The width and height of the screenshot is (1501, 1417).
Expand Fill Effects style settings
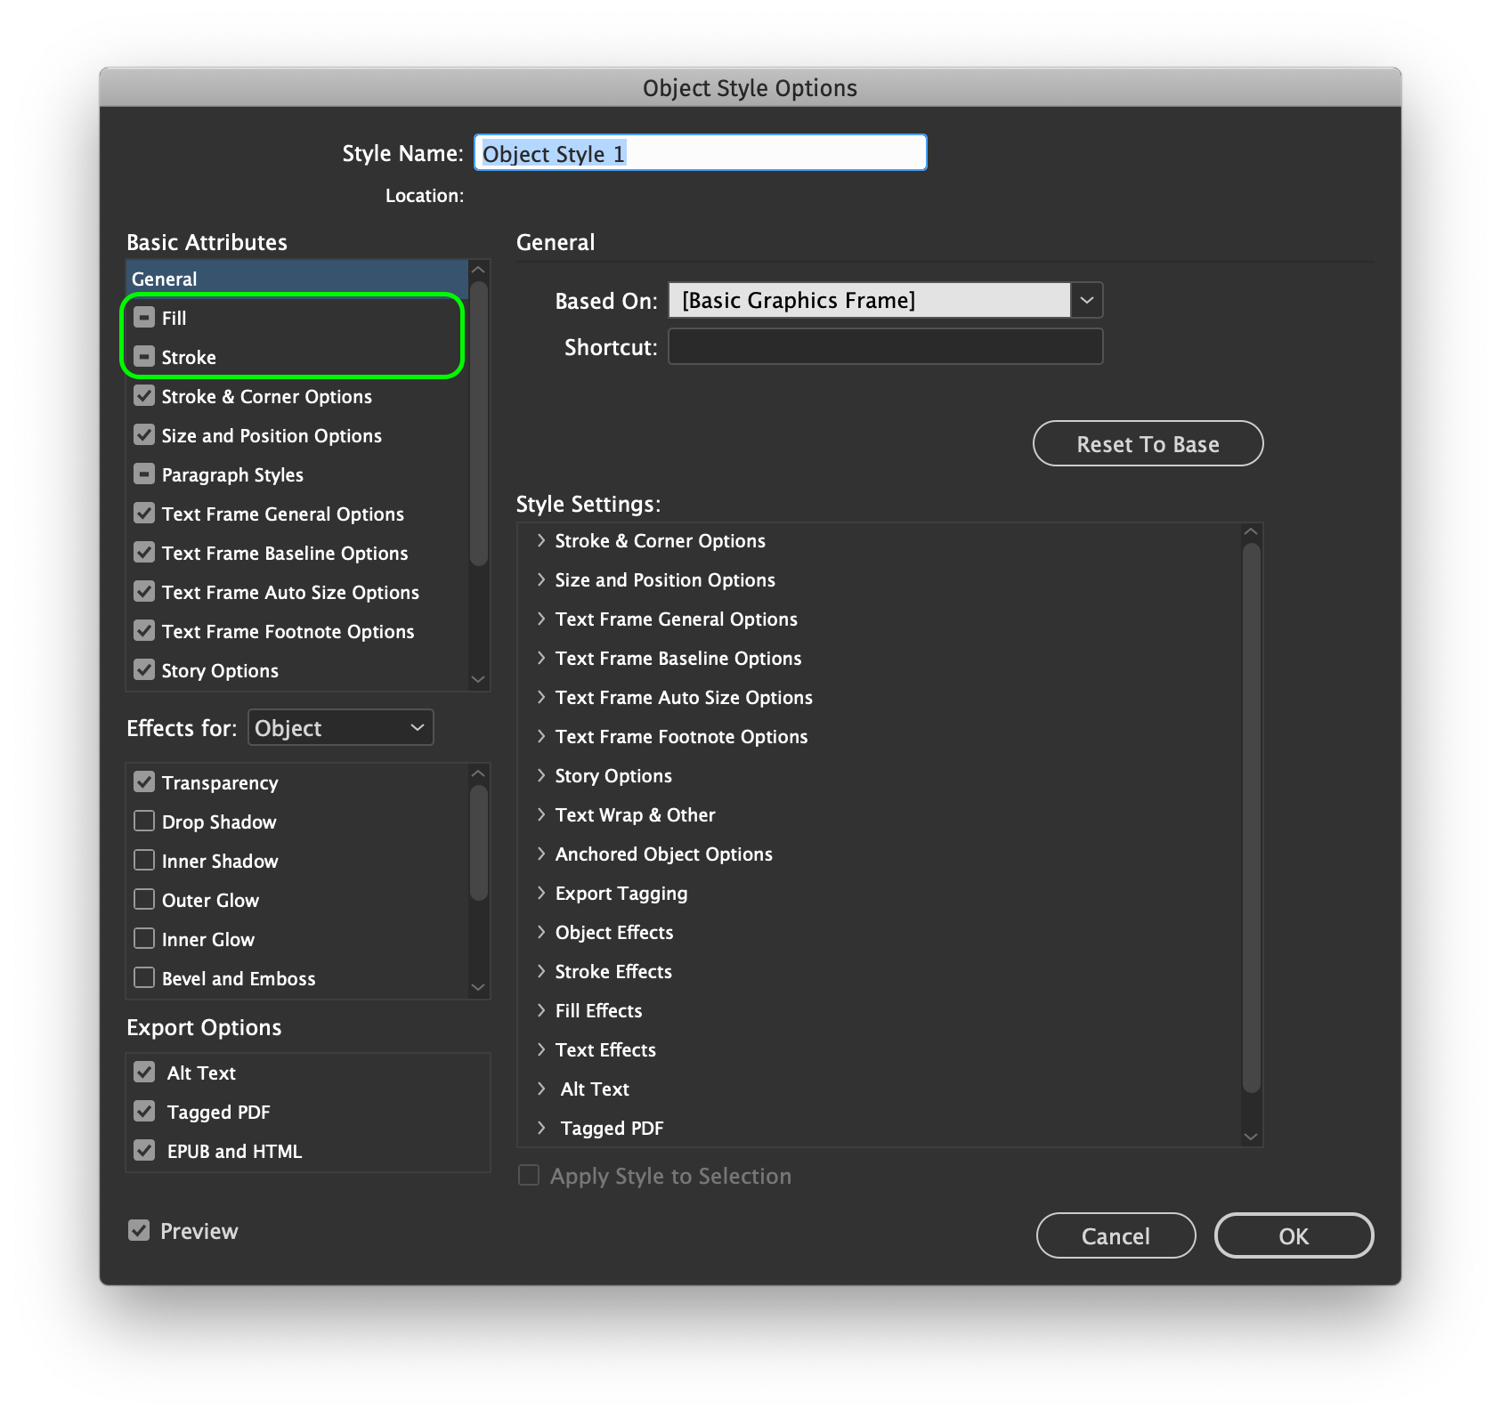coord(540,1010)
